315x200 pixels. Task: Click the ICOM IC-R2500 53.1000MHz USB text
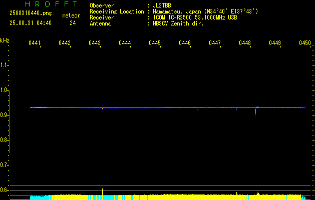point(195,17)
